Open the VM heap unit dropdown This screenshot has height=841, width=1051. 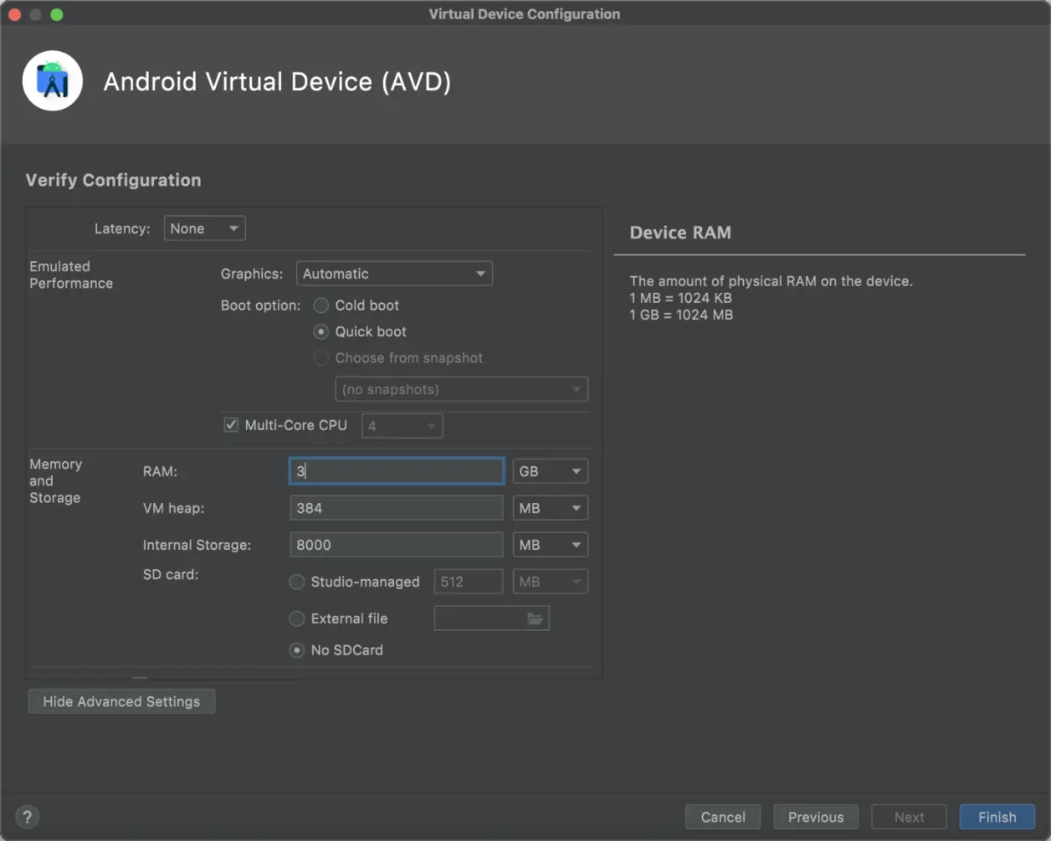(550, 508)
